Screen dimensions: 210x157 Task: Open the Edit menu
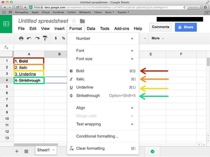pos(33,29)
